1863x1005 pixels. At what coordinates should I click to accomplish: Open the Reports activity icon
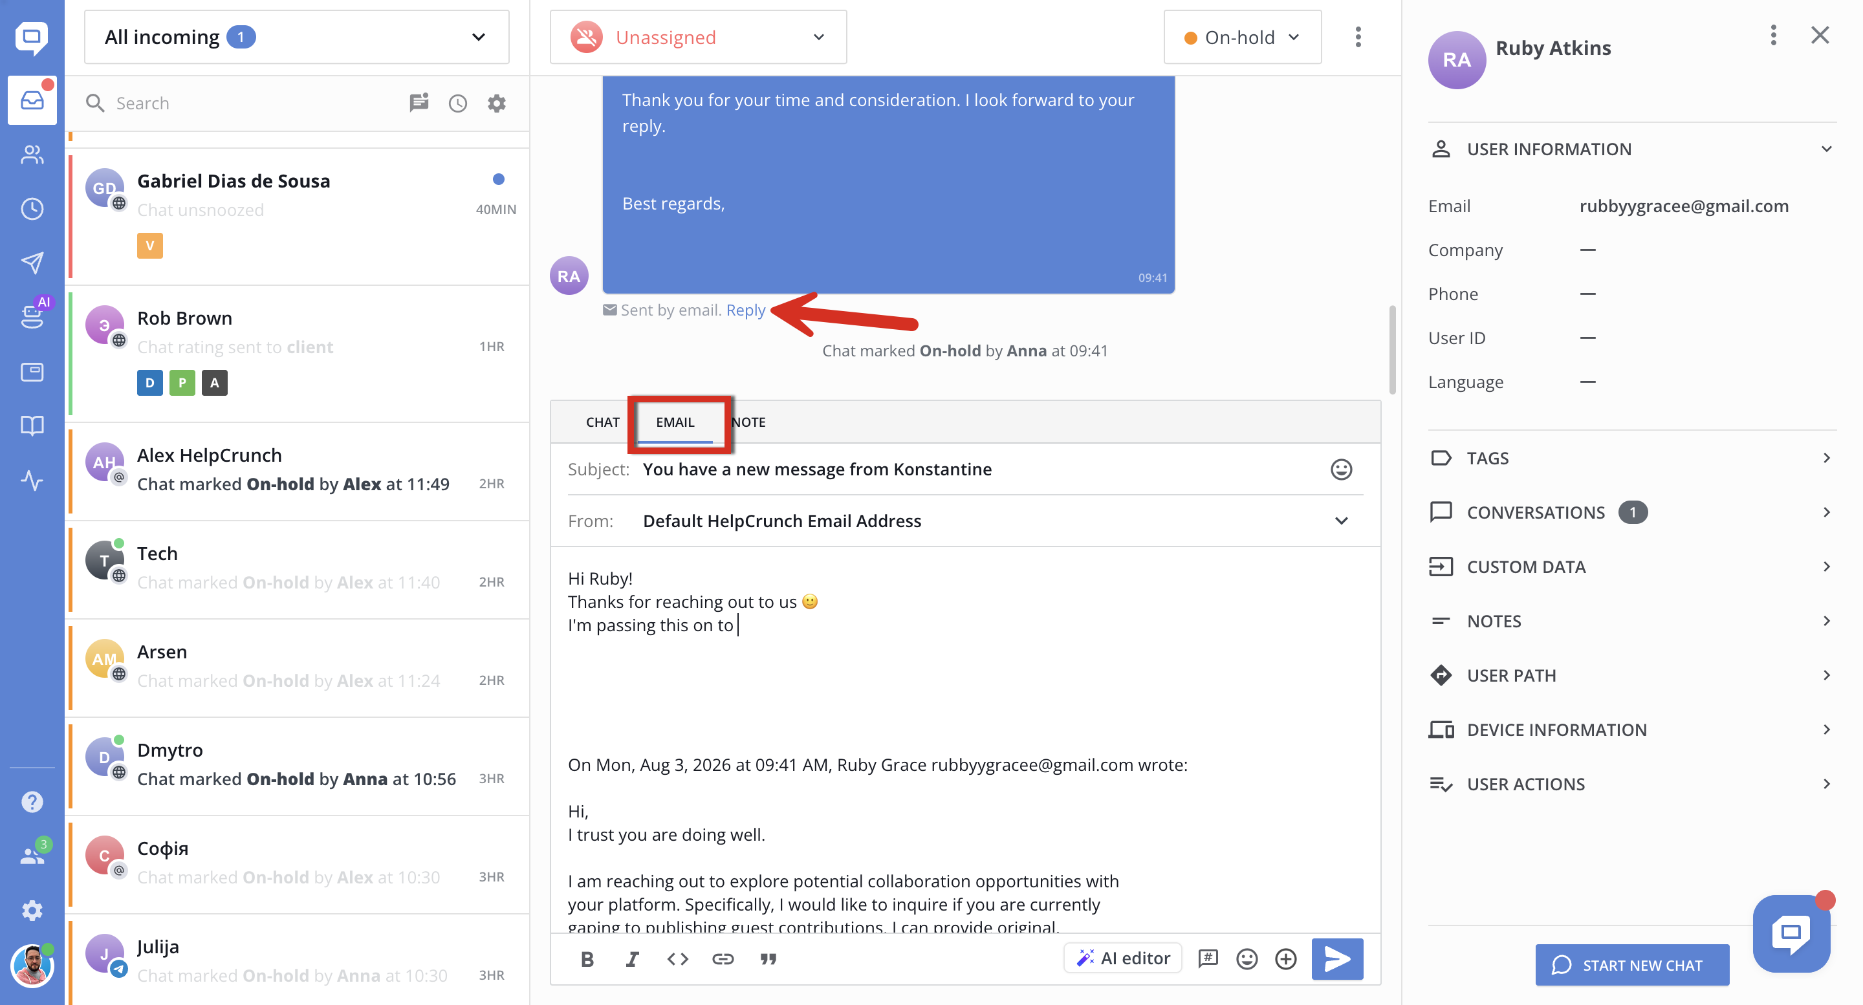click(x=32, y=479)
